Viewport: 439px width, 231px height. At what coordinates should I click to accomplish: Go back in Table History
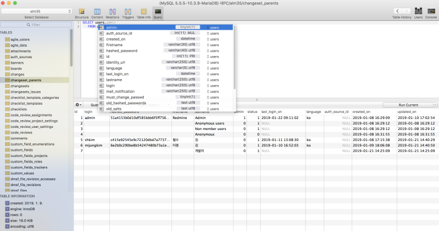pyautogui.click(x=397, y=11)
